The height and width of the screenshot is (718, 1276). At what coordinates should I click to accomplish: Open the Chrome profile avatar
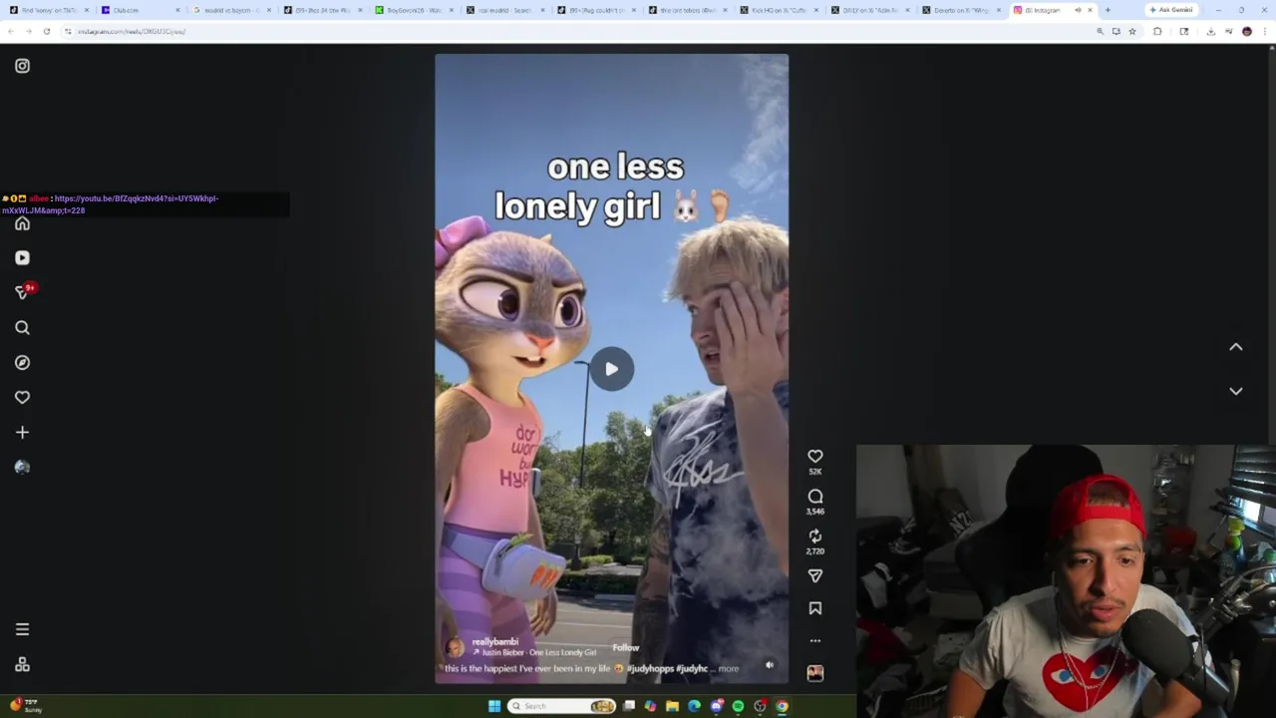[x=1246, y=31]
